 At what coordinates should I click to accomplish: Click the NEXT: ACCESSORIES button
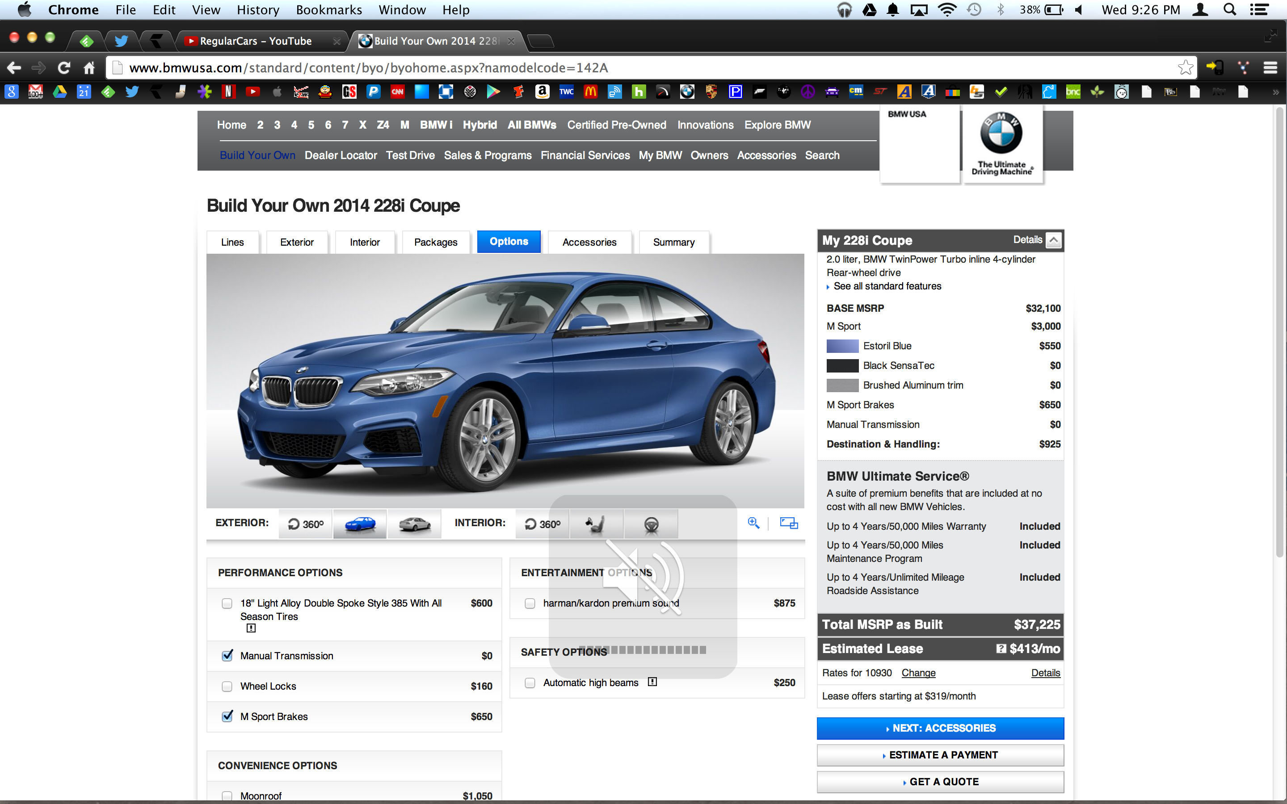940,728
